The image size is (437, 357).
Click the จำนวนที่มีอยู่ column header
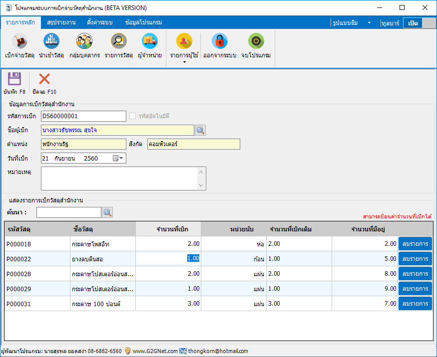tap(365, 229)
